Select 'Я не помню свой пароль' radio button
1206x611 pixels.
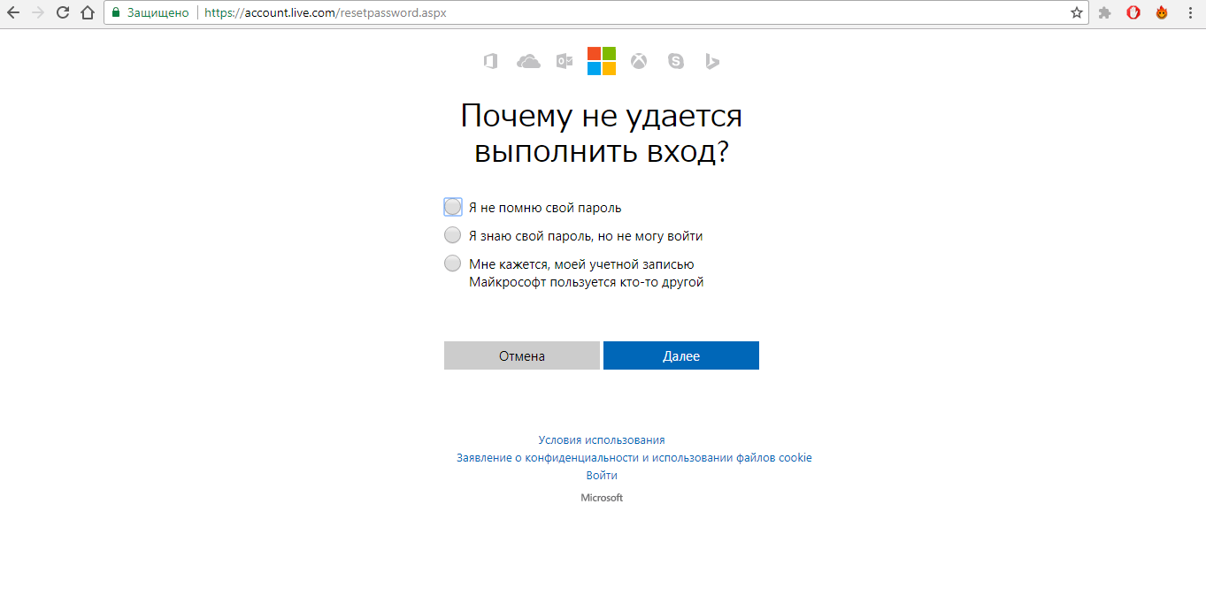pyautogui.click(x=453, y=207)
